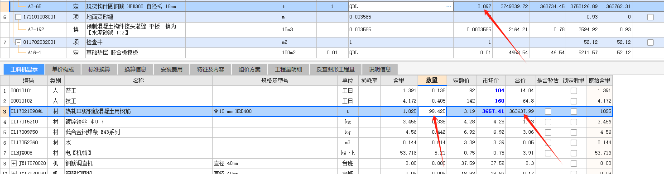Click the 数量 column header

pyautogui.click(x=432, y=80)
